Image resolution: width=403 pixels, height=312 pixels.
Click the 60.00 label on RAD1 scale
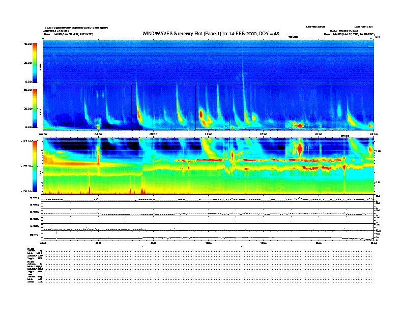click(x=27, y=90)
